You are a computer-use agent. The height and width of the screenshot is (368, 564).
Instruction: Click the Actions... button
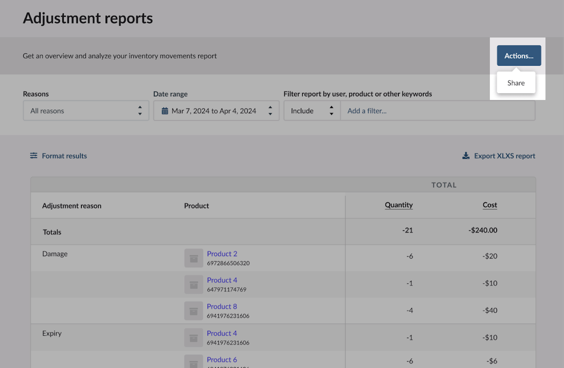click(518, 56)
